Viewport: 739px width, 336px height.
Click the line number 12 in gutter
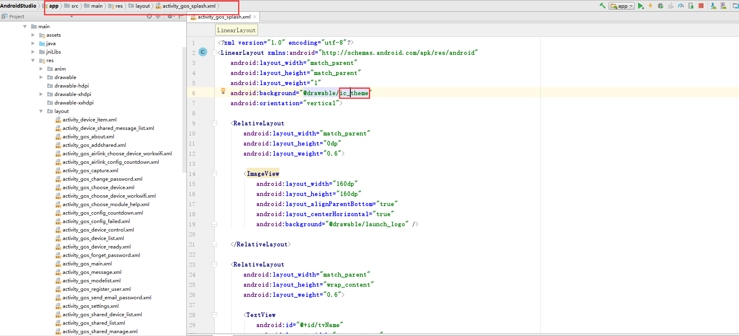[192, 154]
